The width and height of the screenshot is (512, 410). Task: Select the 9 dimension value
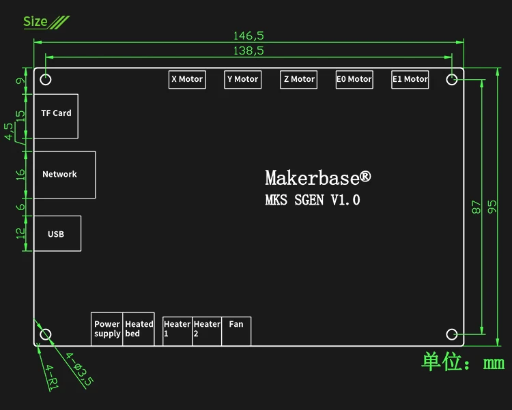pos(20,80)
